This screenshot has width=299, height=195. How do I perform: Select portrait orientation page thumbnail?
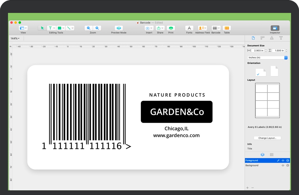[274, 71]
